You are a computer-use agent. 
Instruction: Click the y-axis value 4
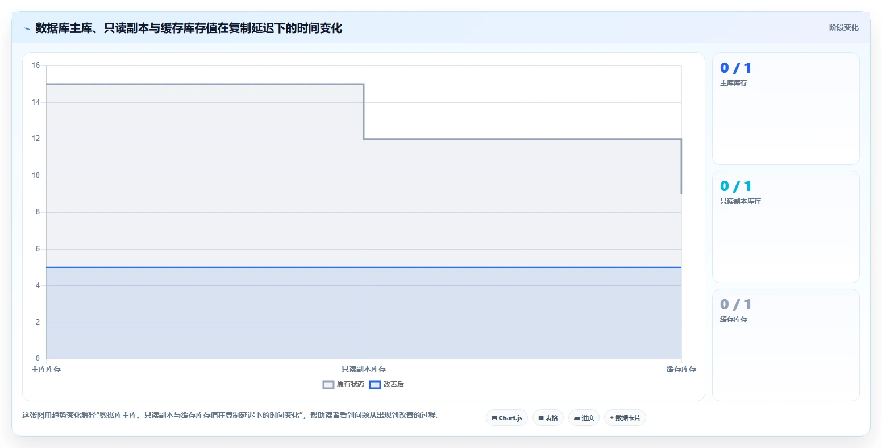(38, 285)
